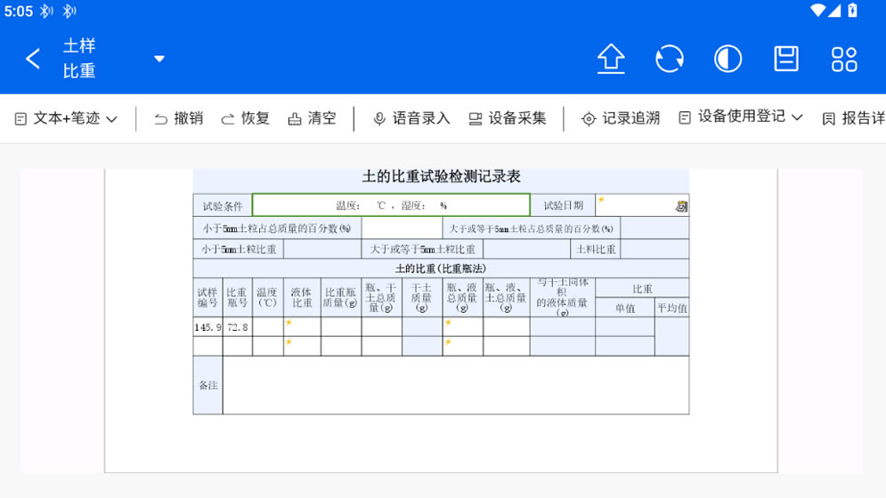Viewport: 886px width, 498px height.
Task: Start 语音录入 voice input
Action: click(x=411, y=118)
